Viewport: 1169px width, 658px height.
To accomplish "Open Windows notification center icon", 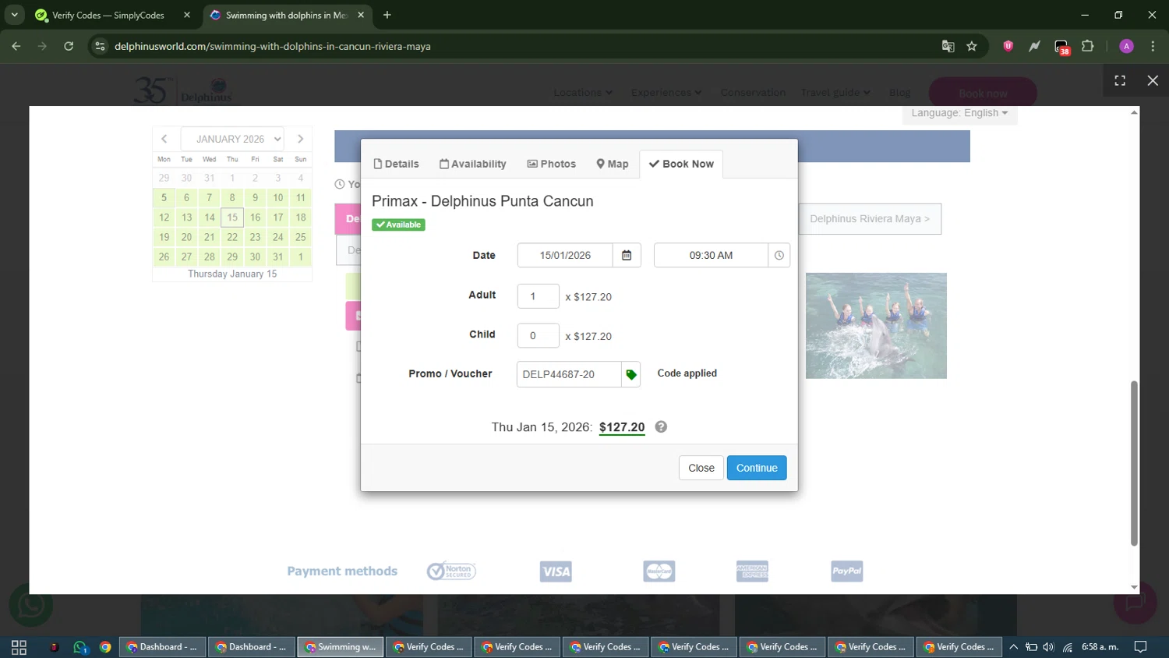I will 1140,647.
